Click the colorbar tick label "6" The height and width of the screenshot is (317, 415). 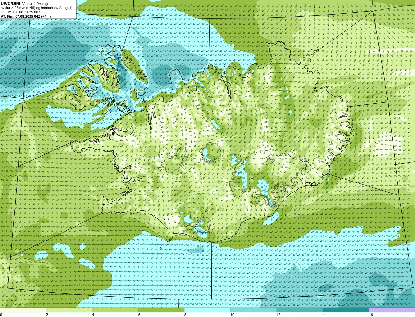tap(139, 315)
